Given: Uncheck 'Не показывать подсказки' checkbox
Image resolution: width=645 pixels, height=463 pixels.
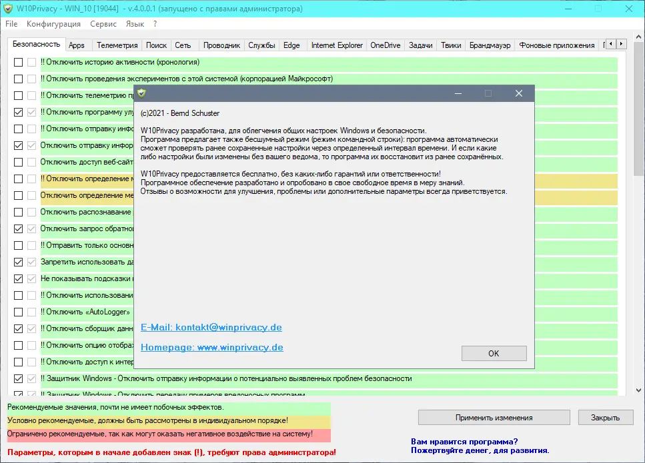Looking at the screenshot, I should 18,278.
